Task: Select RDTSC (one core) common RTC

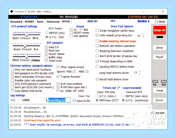Action: [123, 96]
